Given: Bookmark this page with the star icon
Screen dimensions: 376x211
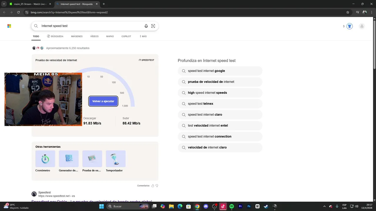Looking at the screenshot, I should (348, 12).
